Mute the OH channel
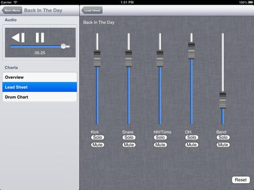The image size is (254, 190). click(x=192, y=145)
